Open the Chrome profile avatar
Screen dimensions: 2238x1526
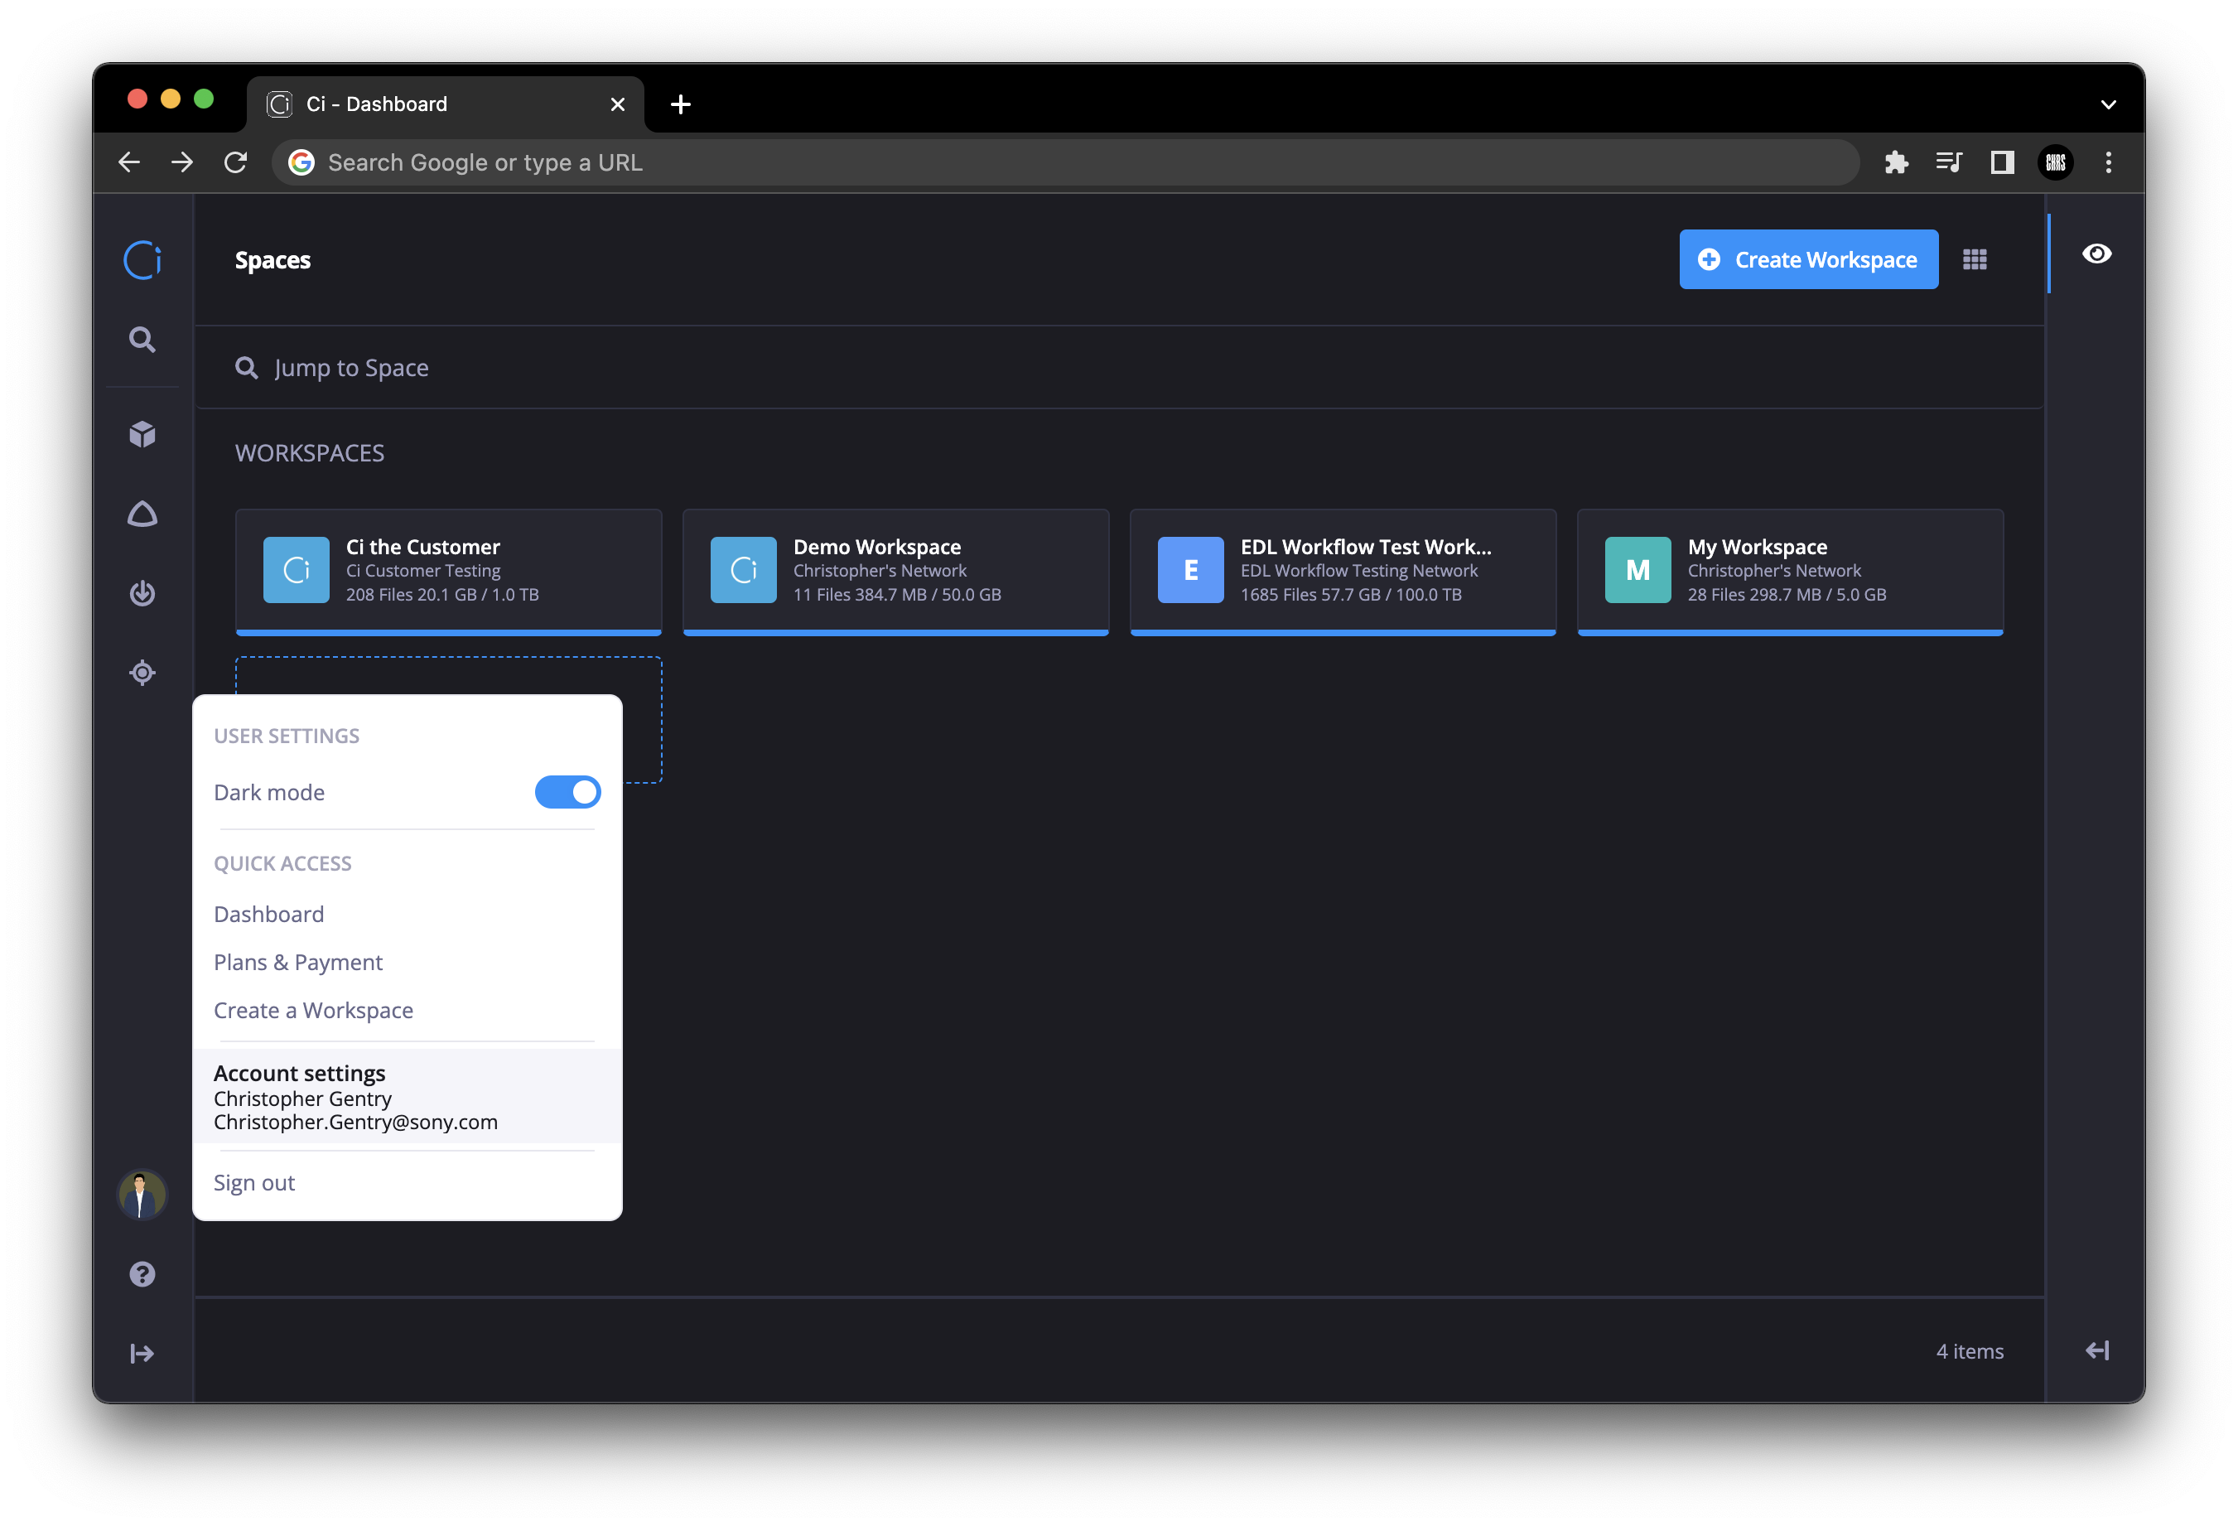2055,162
